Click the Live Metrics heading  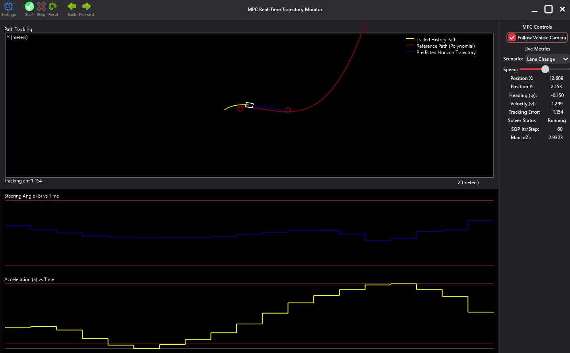coord(537,49)
